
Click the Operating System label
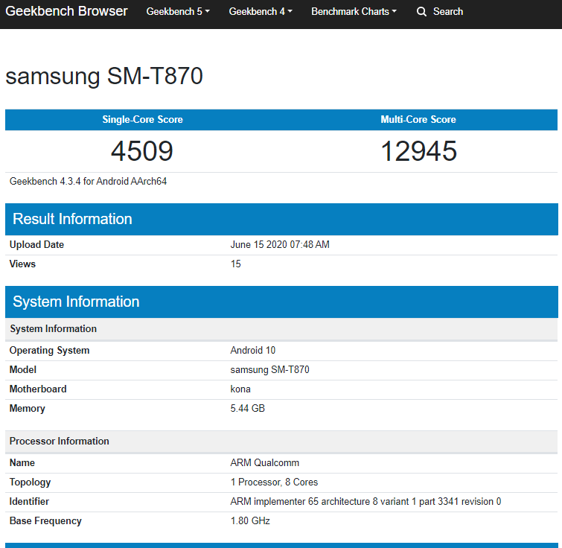point(49,350)
